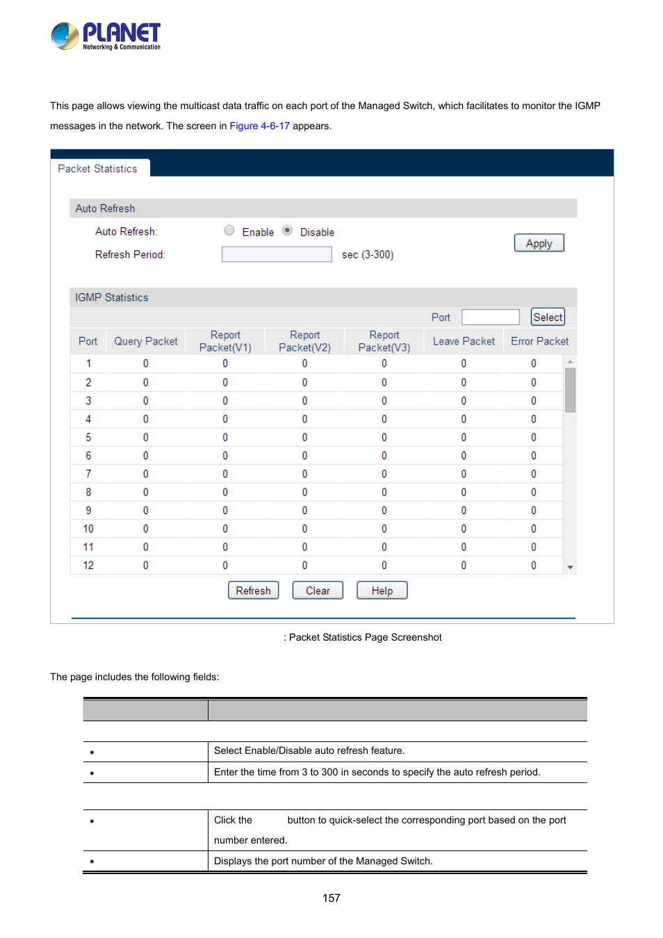Click the Port number input field
The image size is (663, 938).
click(490, 318)
